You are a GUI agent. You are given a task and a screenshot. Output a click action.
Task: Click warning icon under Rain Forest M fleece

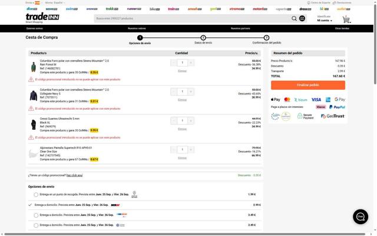pos(31,80)
